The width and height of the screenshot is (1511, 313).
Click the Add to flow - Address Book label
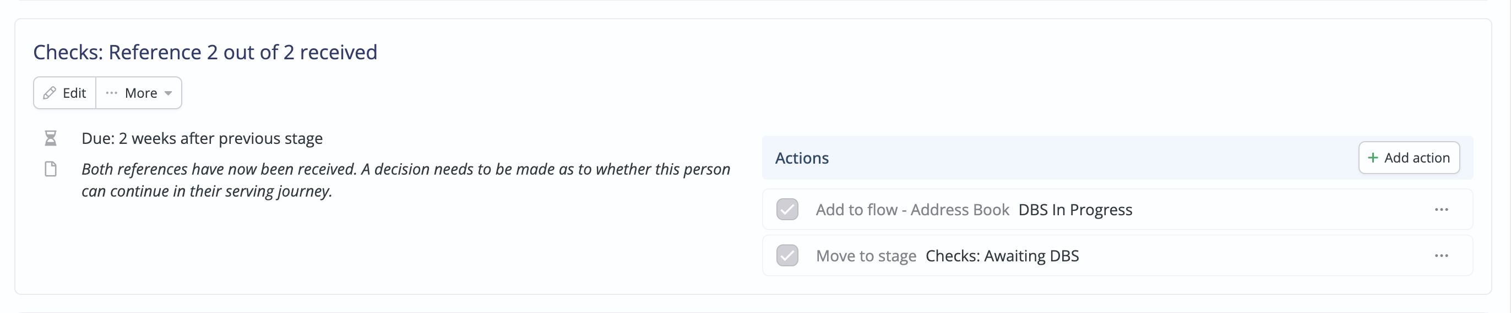pyautogui.click(x=912, y=209)
